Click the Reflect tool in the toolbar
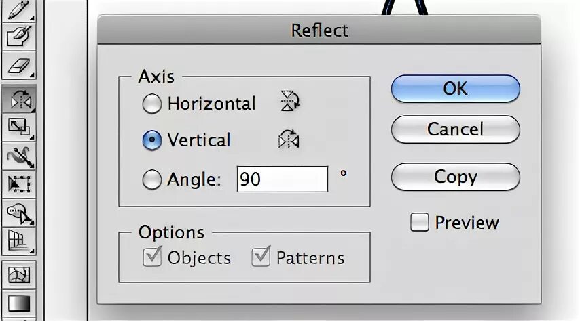 [x=18, y=99]
